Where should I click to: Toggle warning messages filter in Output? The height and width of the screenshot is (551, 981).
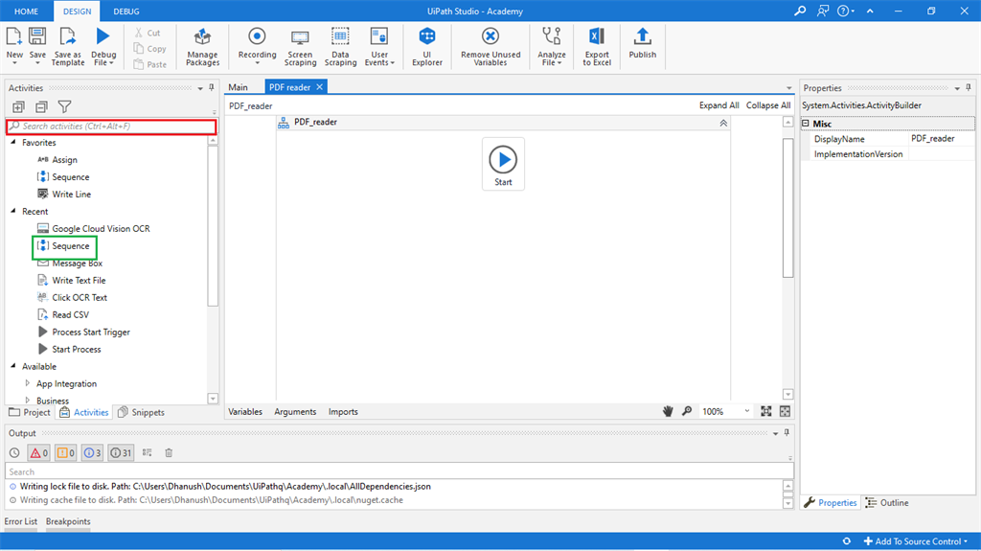pos(66,452)
